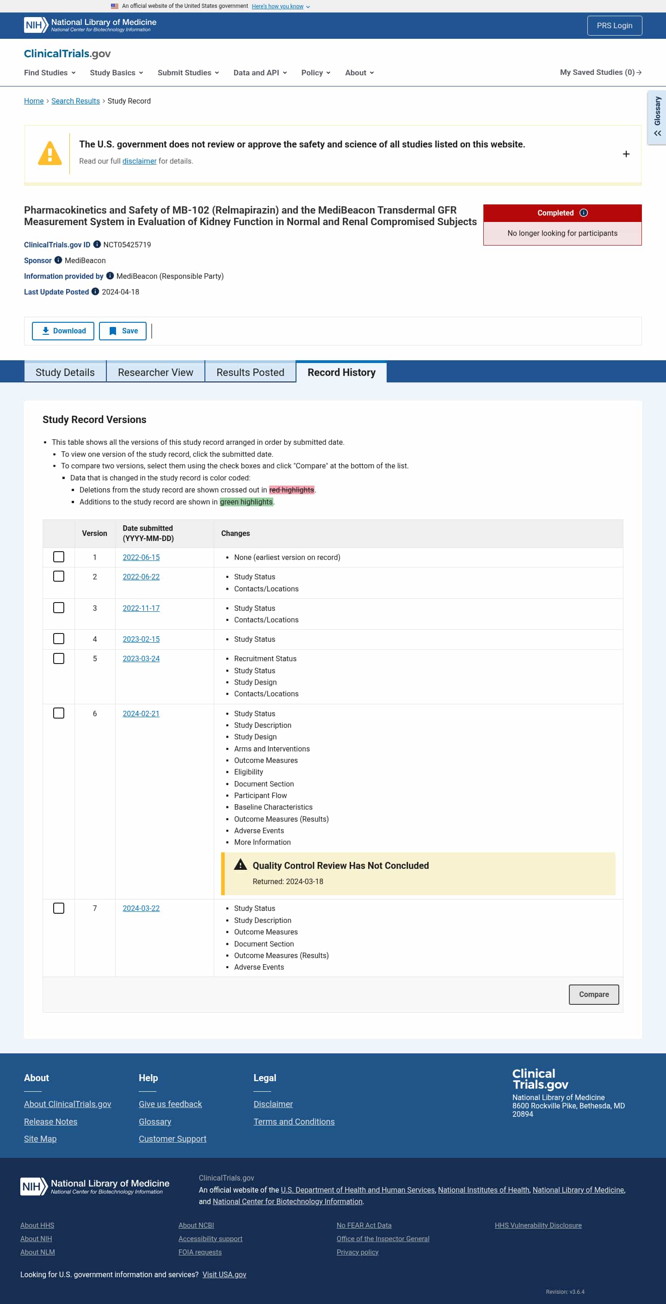Screen dimensions: 666x1304
Task: View the 2022-11-17 version
Action: click(x=141, y=608)
